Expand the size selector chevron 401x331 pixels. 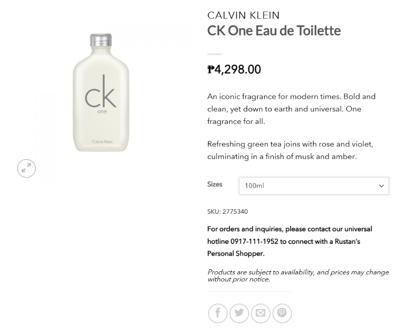pyautogui.click(x=382, y=186)
